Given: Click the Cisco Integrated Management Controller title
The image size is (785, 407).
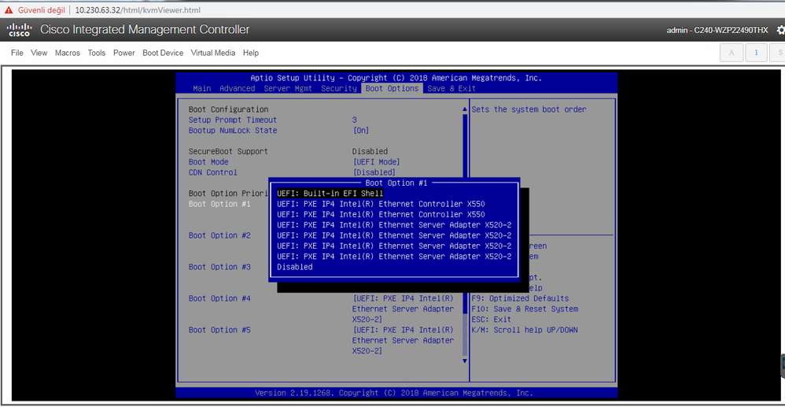Looking at the screenshot, I should [x=145, y=30].
